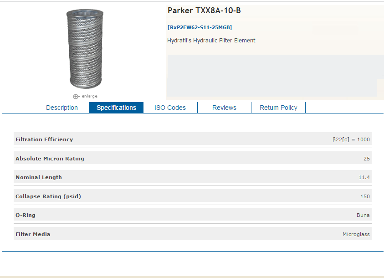
Task: Click the Filtration Efficiency label
Action: tap(44, 139)
